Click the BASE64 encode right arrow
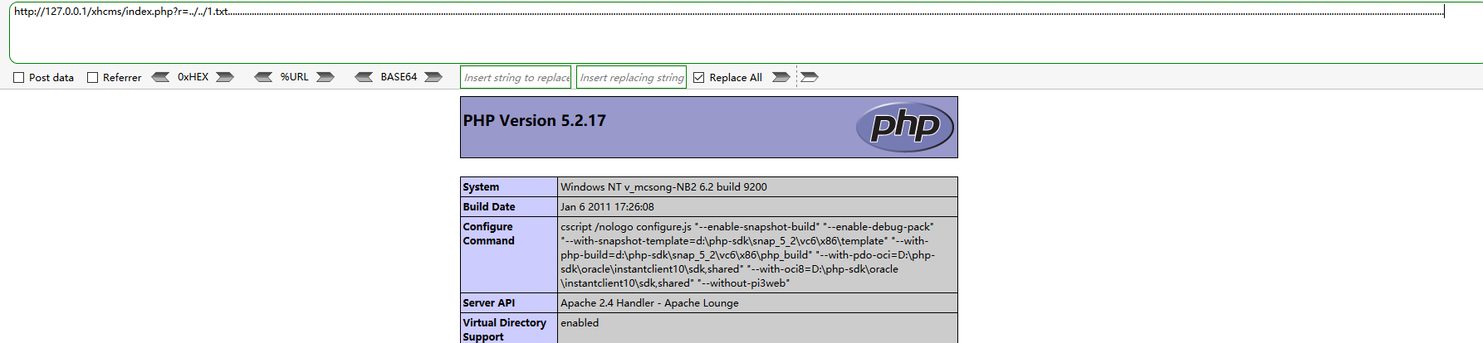This screenshot has width=1483, height=343. 433,77
